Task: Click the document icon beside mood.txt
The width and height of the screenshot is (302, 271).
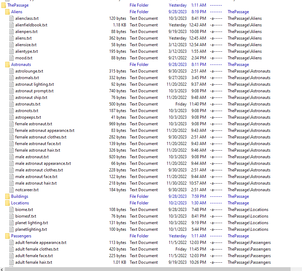Action: pyautogui.click(x=11, y=58)
